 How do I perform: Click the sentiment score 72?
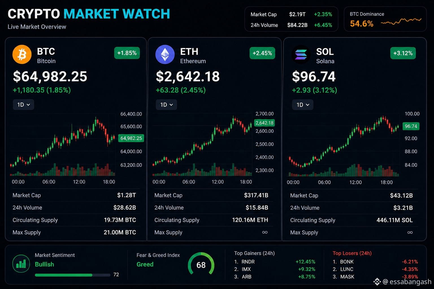116,275
